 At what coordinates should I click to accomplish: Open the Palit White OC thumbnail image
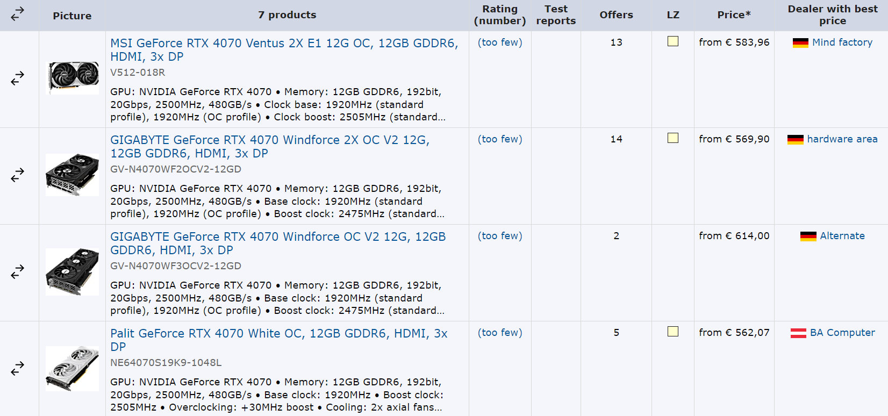click(x=73, y=368)
